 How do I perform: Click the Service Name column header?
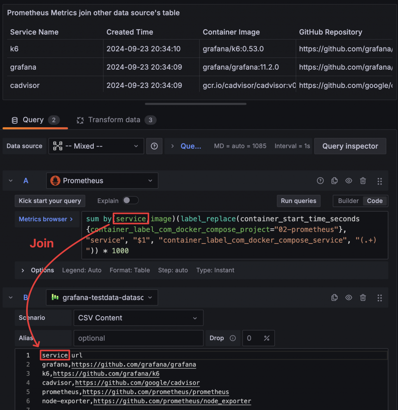tap(34, 32)
